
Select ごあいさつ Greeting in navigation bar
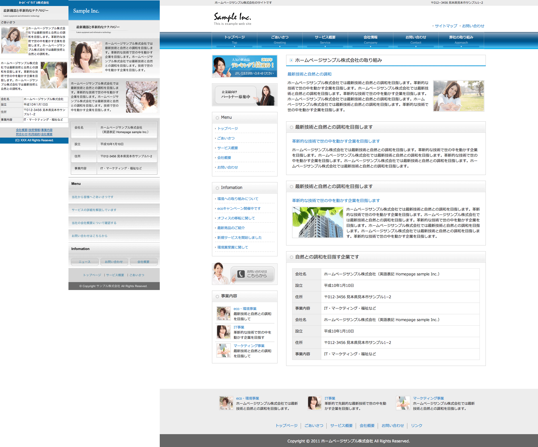coord(280,40)
